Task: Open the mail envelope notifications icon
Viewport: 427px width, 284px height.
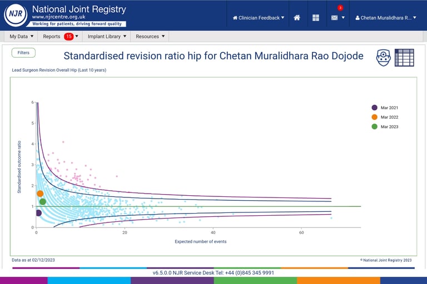Action: (334, 18)
